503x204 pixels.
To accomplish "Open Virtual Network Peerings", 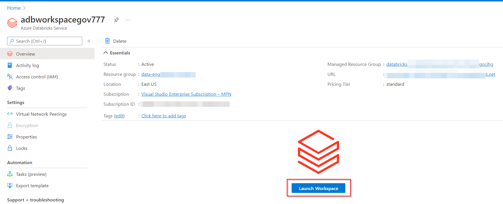I will tap(41, 114).
